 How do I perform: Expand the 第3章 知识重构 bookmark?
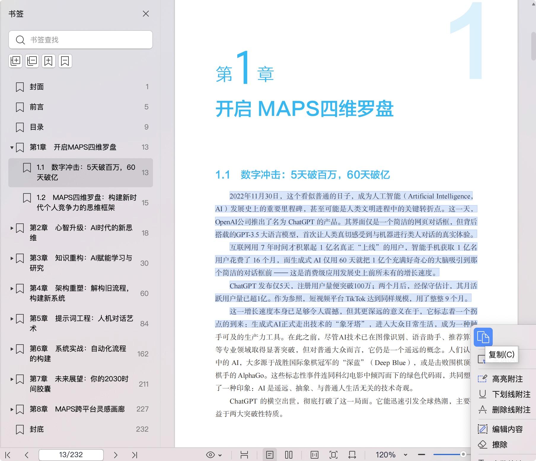tap(12, 258)
